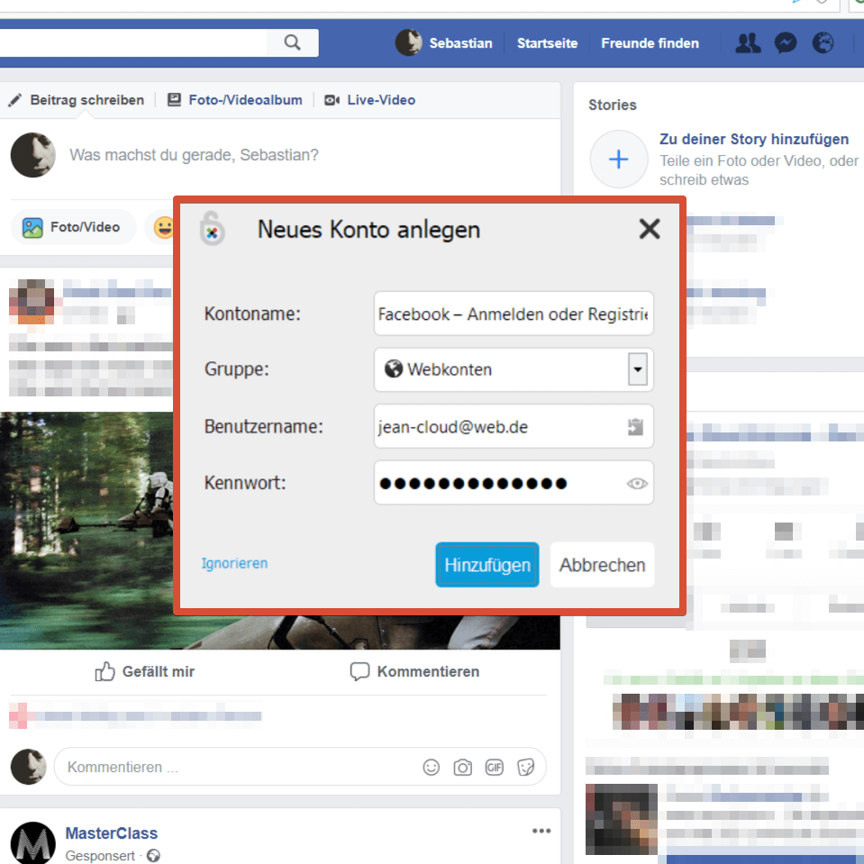Click the camera icon beside Live-Video
The width and height of the screenshot is (864, 864).
tap(332, 100)
